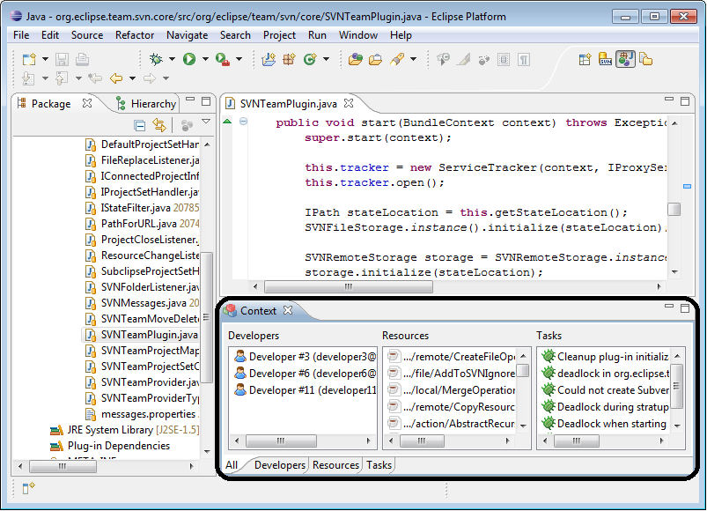Open the Refactor menu
The width and height of the screenshot is (707, 511).
click(134, 35)
